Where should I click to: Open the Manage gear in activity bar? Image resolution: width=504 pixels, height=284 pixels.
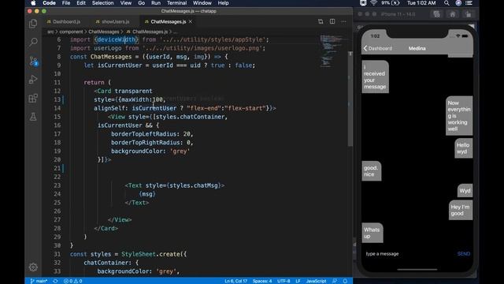[x=33, y=267]
